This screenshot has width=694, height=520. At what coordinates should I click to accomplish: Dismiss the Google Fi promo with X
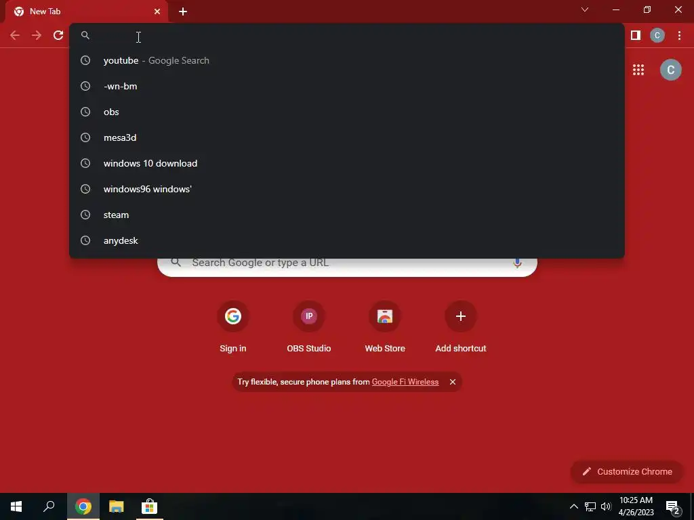pos(452,382)
